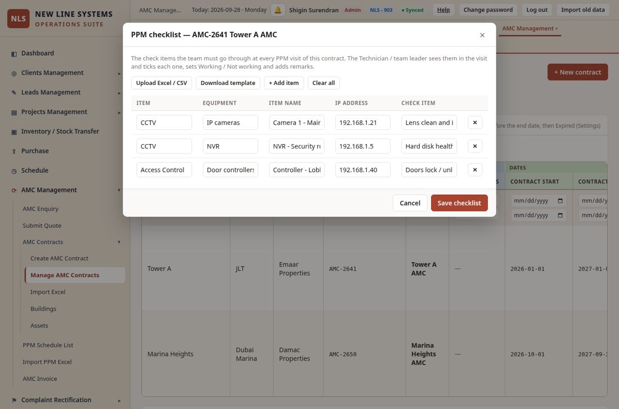This screenshot has height=409, width=619.
Task: Collapse the AMC Management sidebar arrow
Action: point(119,190)
